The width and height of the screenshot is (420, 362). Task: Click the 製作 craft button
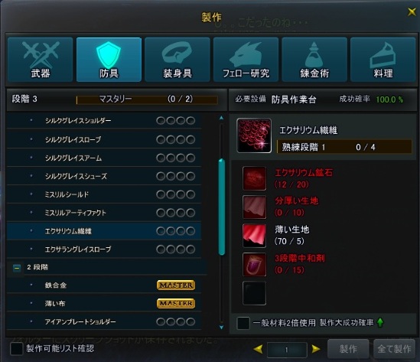(x=348, y=349)
